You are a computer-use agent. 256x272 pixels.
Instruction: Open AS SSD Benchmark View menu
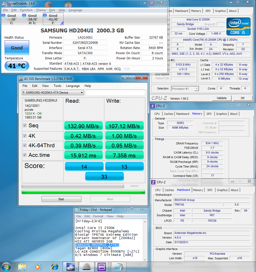[x=45, y=86]
